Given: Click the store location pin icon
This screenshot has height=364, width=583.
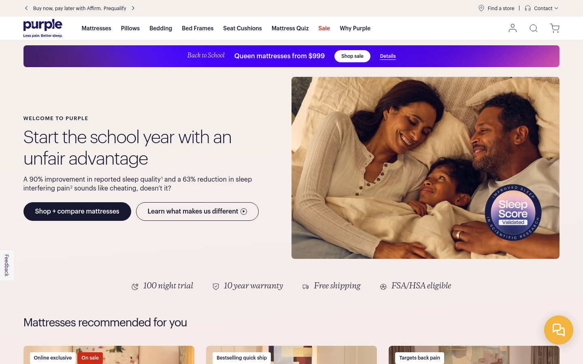Looking at the screenshot, I should [481, 8].
